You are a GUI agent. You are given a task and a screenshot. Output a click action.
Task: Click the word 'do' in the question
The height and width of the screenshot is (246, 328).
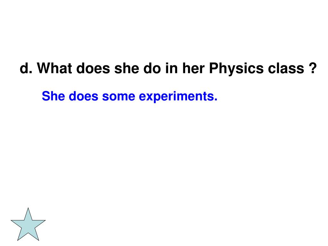click(x=152, y=68)
